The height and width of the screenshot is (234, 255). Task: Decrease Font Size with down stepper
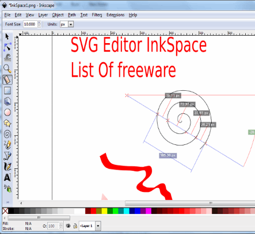point(39,26)
